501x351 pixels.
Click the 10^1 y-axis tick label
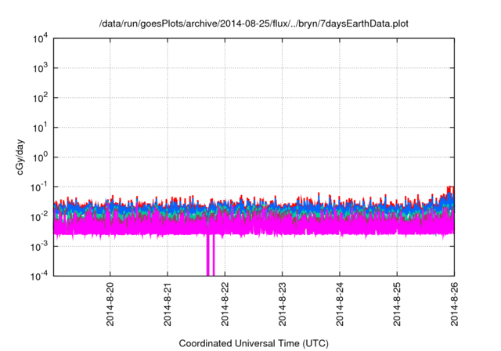(40, 128)
